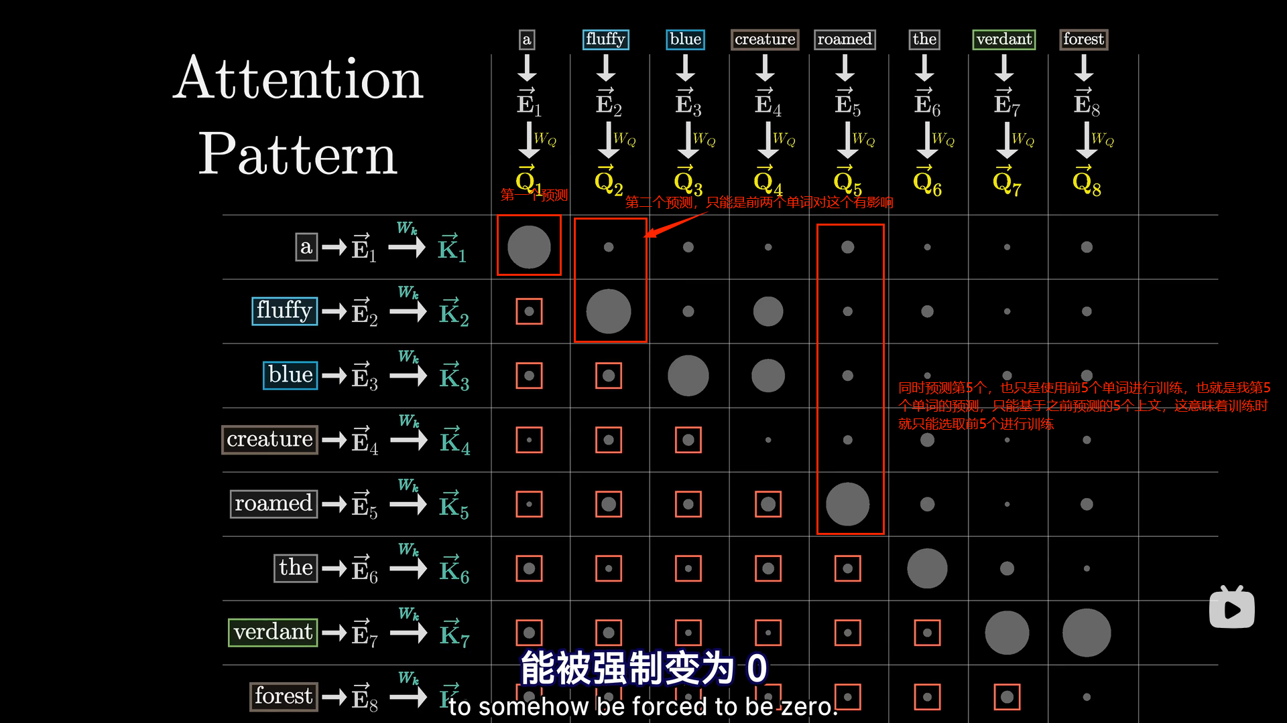Click the 'forest' token label in the top row
Viewport: 1287px width, 723px height.
pos(1083,39)
